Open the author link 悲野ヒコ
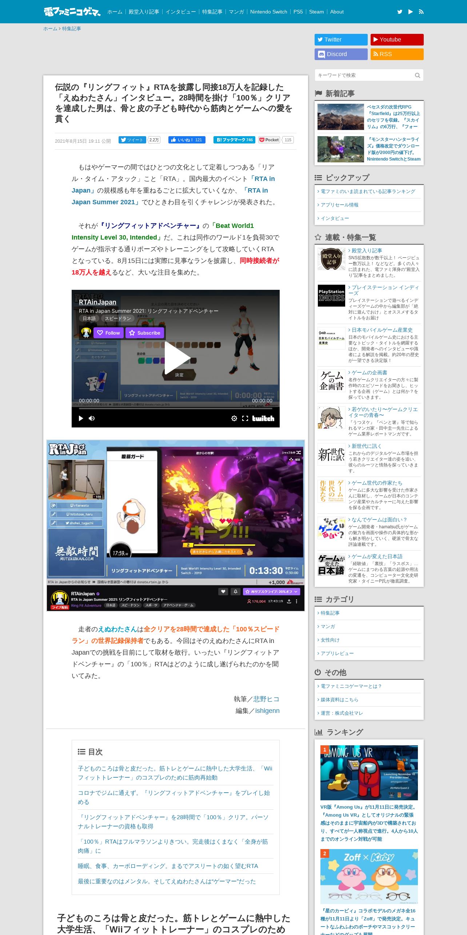The height and width of the screenshot is (935, 467). coord(267,699)
